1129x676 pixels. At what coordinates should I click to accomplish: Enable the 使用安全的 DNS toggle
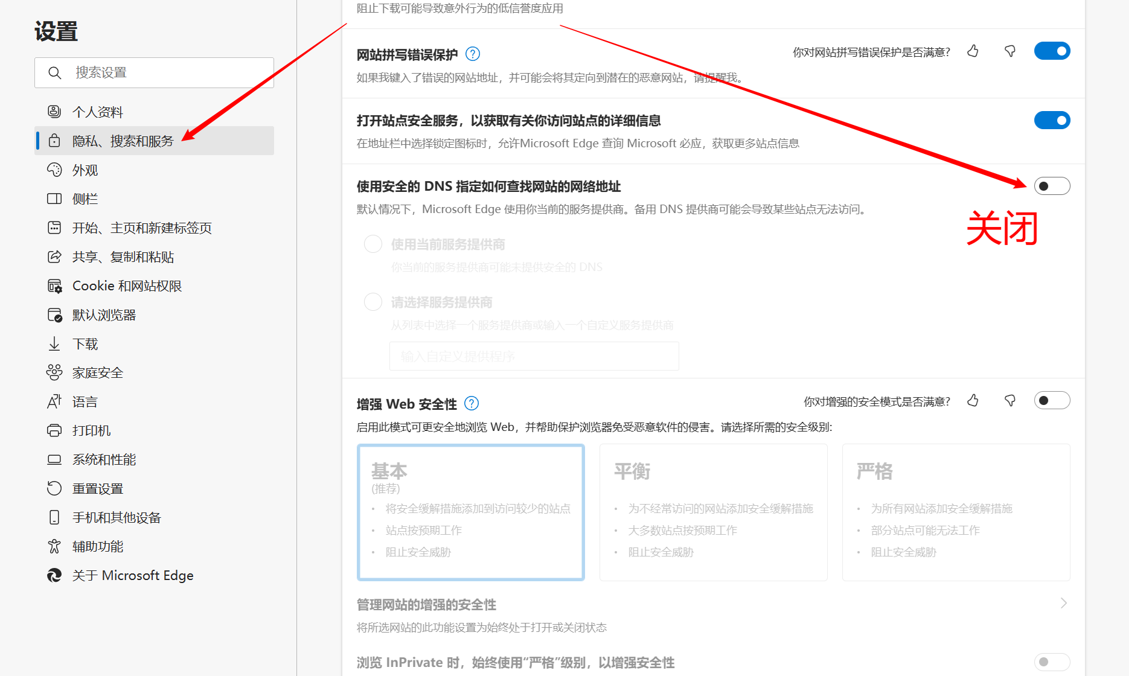click(x=1051, y=187)
